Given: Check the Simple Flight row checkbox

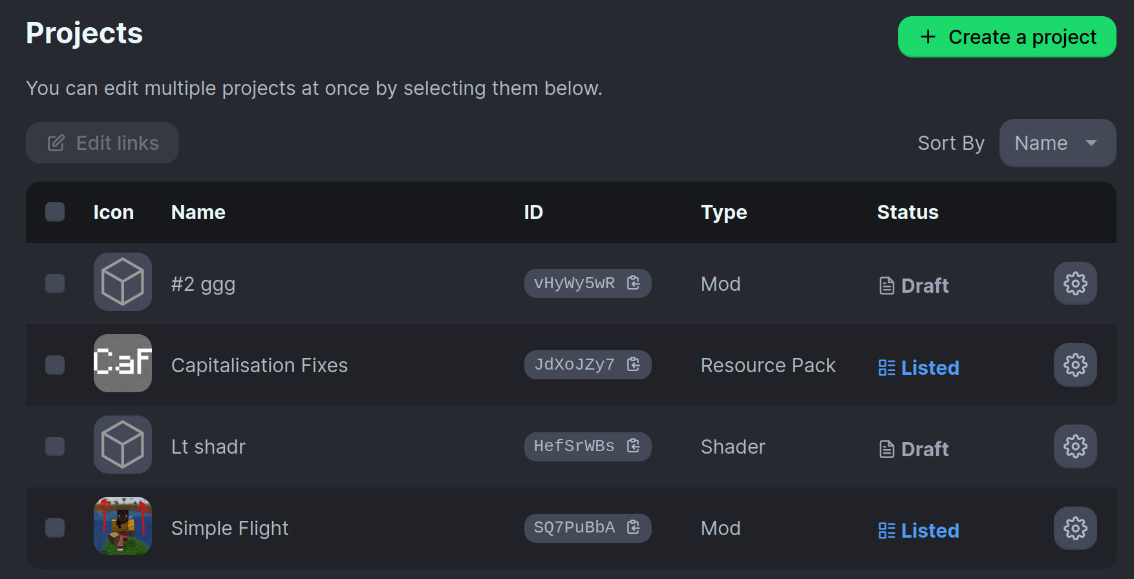Looking at the screenshot, I should (x=55, y=528).
